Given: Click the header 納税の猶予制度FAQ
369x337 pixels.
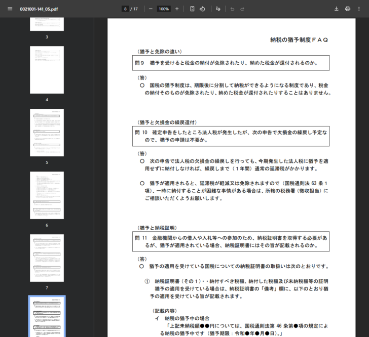Looking at the screenshot, I should point(299,40).
